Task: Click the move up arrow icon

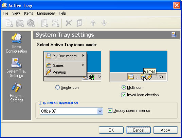Action: click(x=93, y=23)
